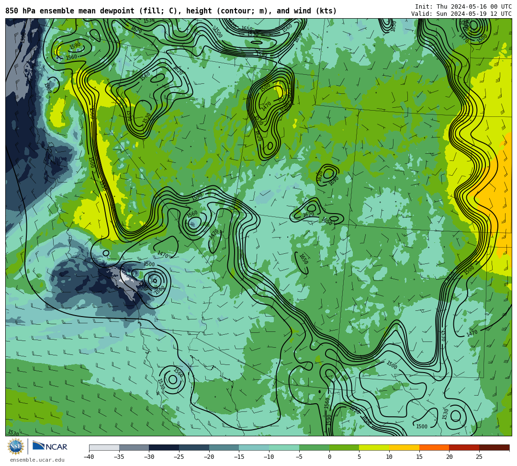Click the Init: Thu 2024-05-16 00 UTC text
This screenshot has height=466, width=517.
tap(463, 7)
